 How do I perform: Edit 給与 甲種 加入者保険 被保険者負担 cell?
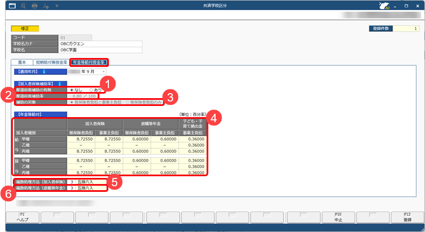coord(81,139)
